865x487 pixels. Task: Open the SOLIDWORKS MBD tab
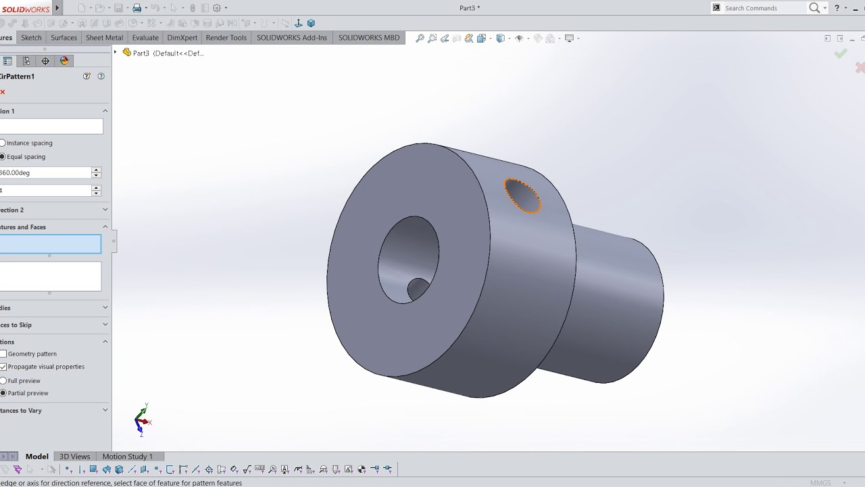point(369,38)
